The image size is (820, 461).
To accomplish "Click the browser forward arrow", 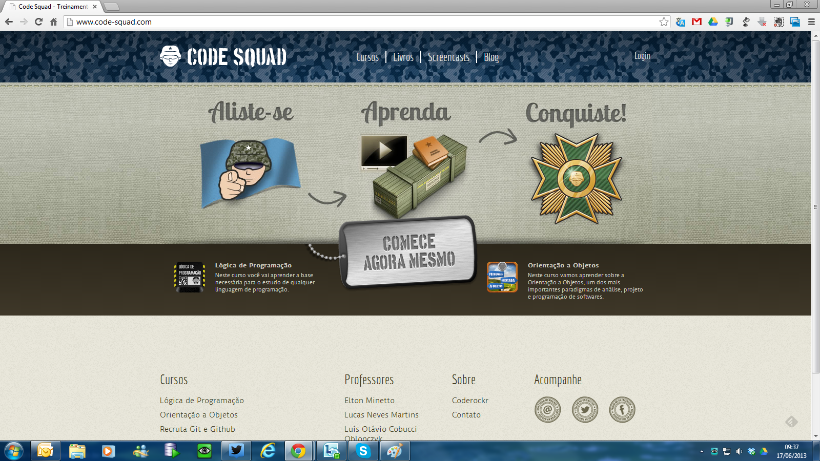I will pos(24,22).
